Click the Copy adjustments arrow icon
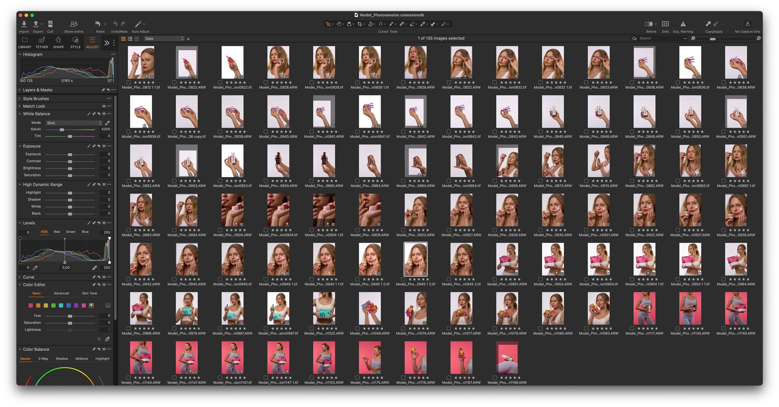 click(x=708, y=24)
